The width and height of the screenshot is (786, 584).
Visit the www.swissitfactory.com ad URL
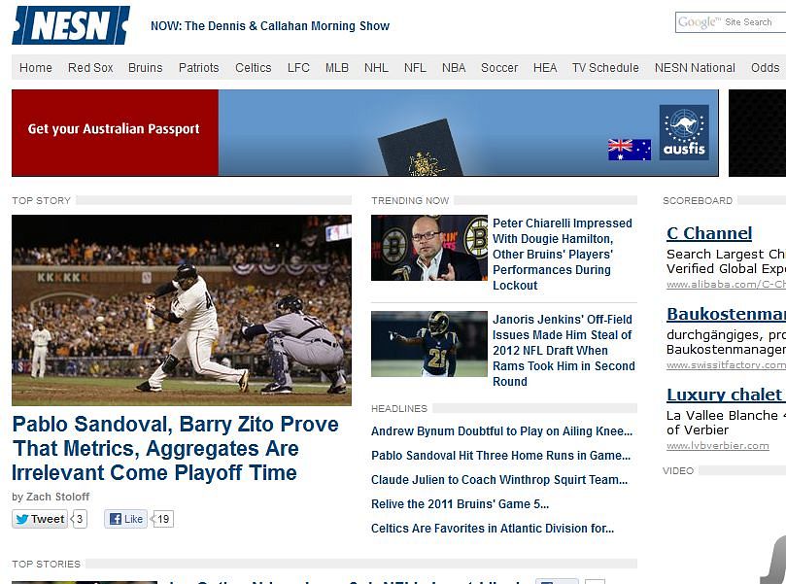pos(727,365)
